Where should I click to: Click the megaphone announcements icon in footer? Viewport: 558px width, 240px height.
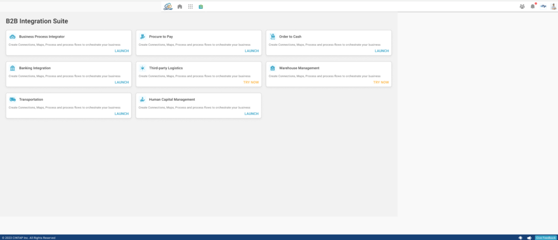point(529,237)
